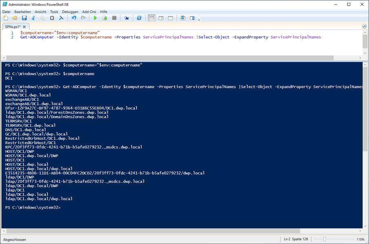Close the SPNs.ps1 script tab
369x244 pixels.
[x=25, y=26]
